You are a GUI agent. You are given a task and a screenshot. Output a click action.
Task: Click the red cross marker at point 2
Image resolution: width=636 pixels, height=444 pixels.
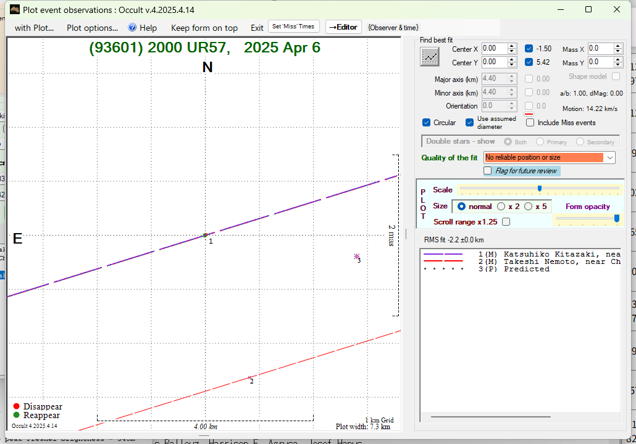click(249, 378)
